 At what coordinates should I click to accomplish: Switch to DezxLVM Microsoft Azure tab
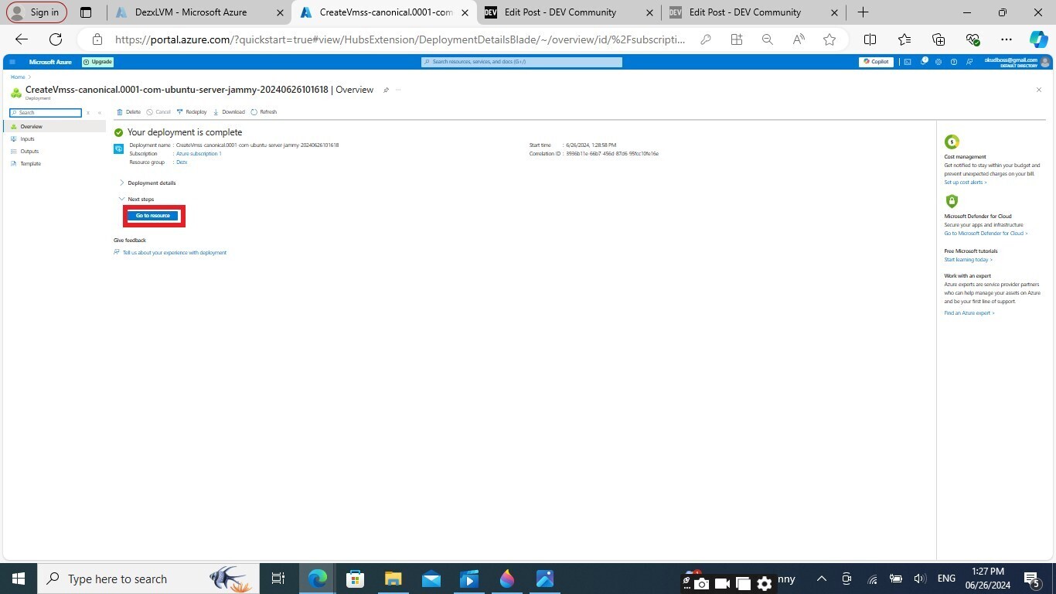[199, 12]
